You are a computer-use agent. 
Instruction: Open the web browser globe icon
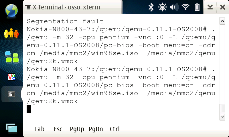[x=11, y=10]
